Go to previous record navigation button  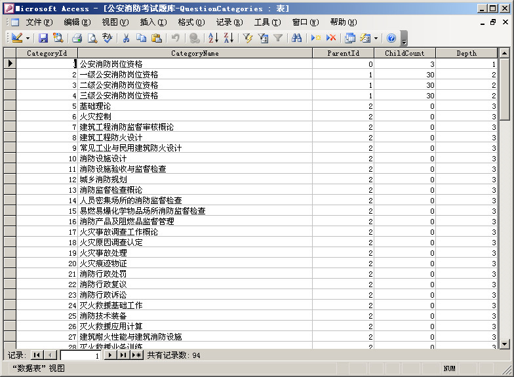coord(50,355)
